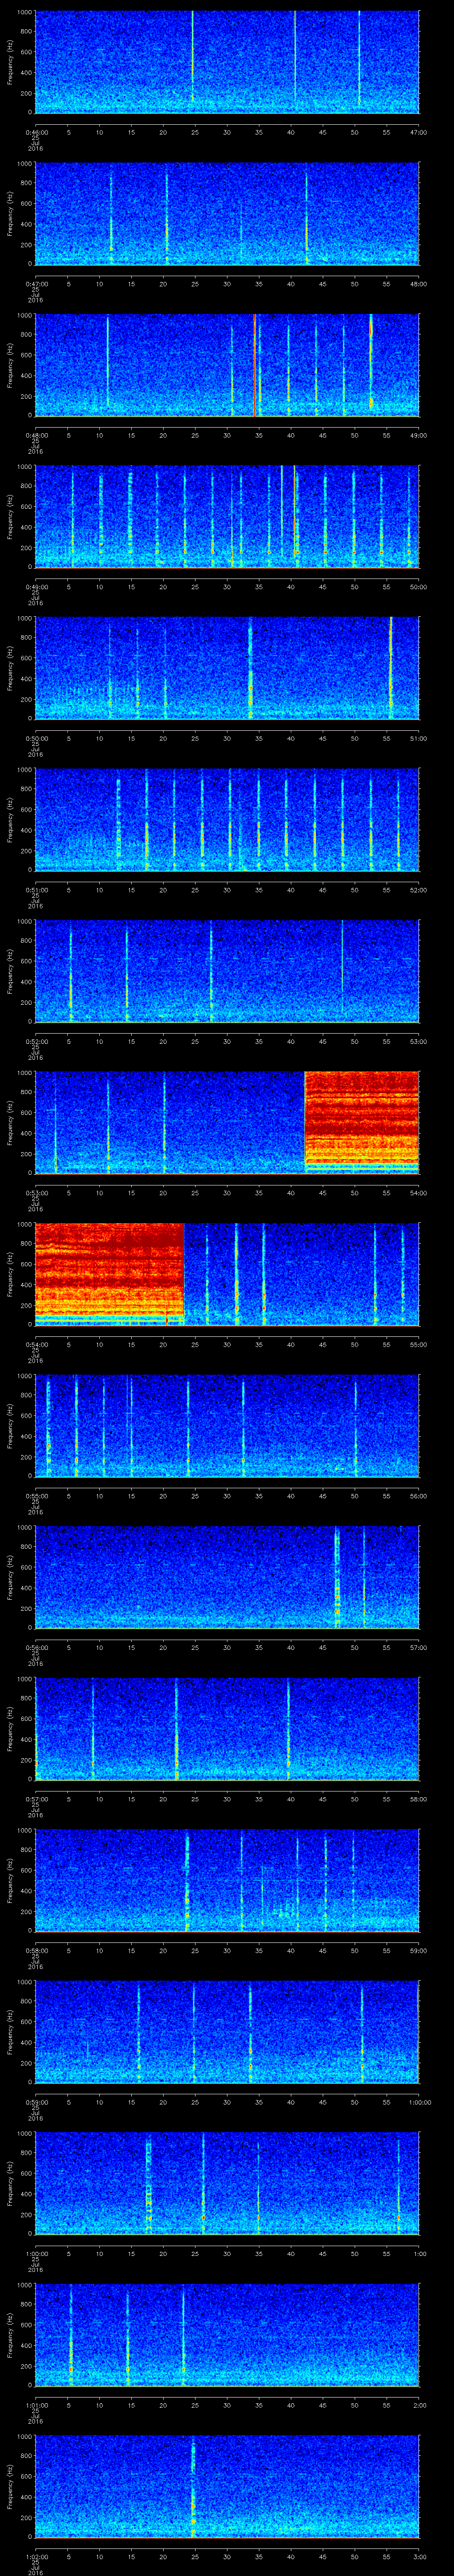Open the spectrogram panel starting at 0:48:00
This screenshot has width=454, height=2576.
tap(227, 365)
